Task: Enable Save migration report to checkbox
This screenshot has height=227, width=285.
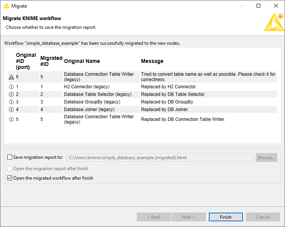Action: (9, 157)
